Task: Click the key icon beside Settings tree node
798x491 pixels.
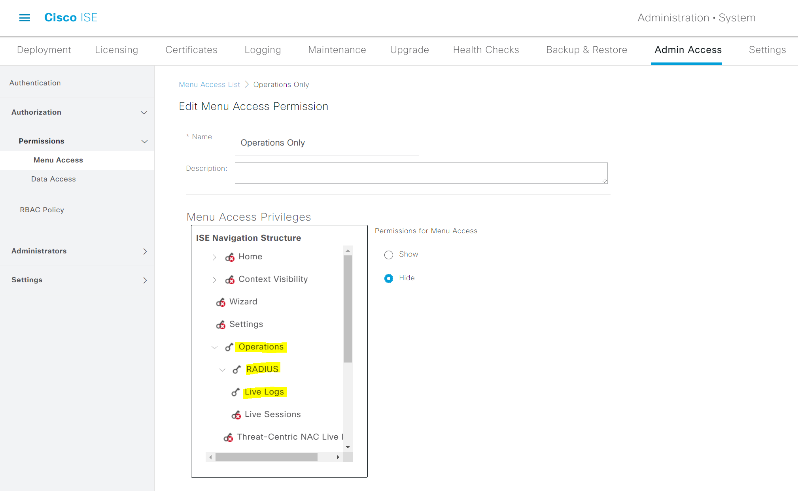Action: (221, 325)
